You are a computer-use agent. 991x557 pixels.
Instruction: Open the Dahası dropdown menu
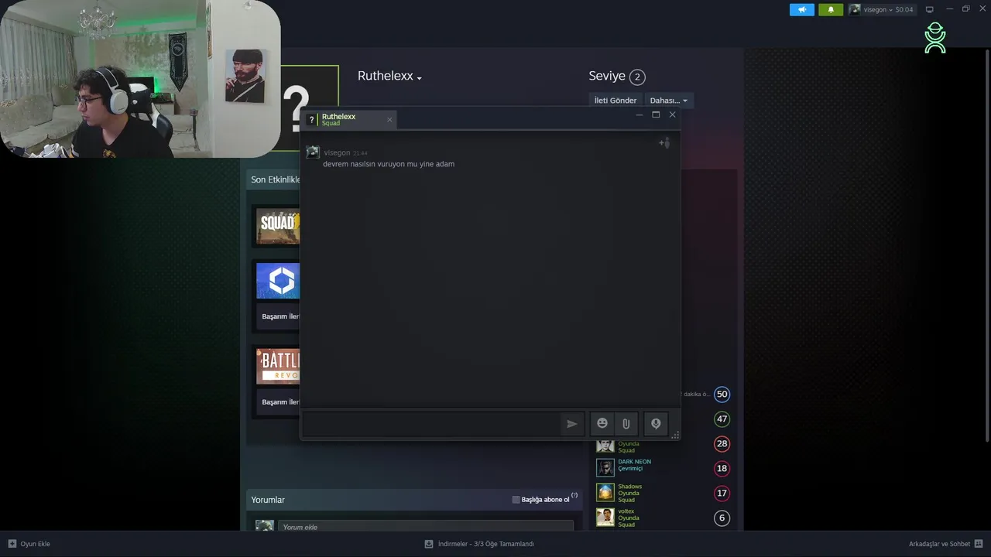click(668, 101)
